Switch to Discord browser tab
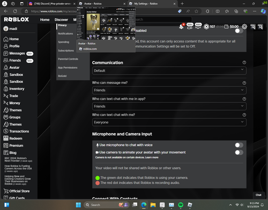Viewport: 268px width, 210px height. point(51,4)
